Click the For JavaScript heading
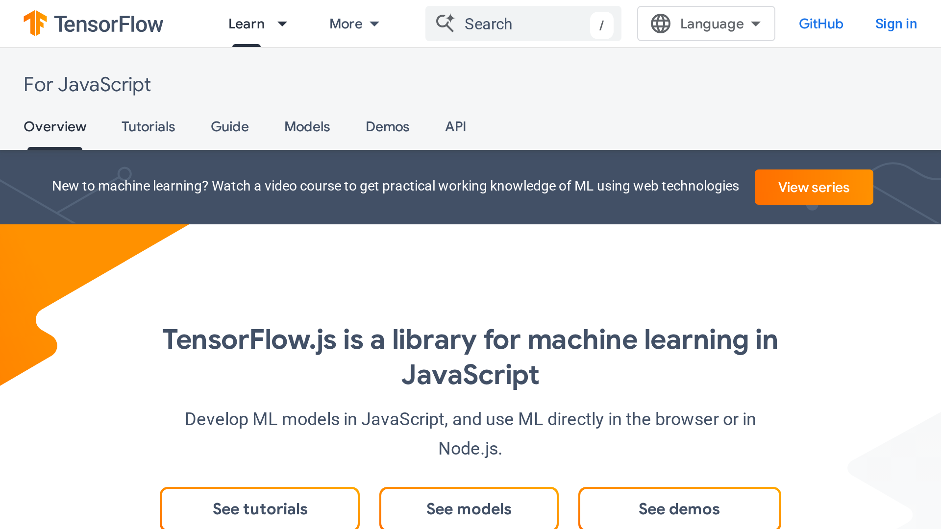The image size is (941, 529). 87,85
